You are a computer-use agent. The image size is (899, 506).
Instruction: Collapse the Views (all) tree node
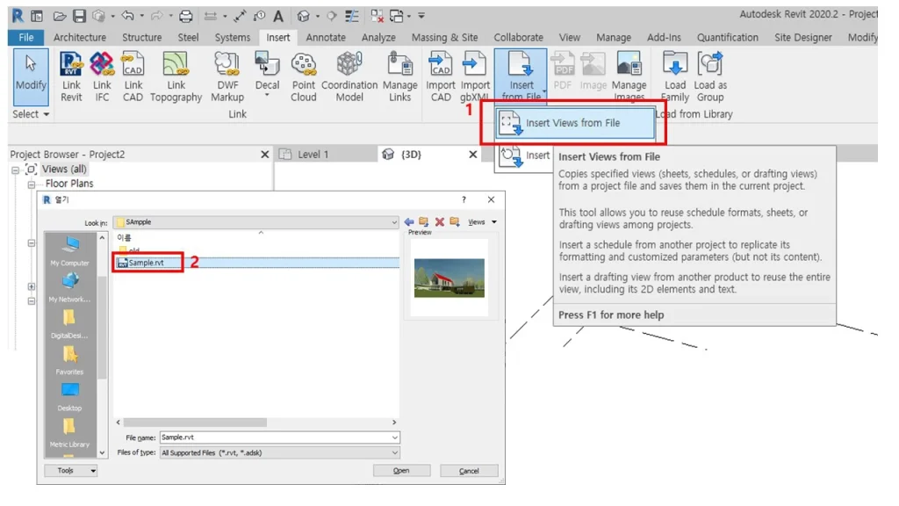(16, 170)
